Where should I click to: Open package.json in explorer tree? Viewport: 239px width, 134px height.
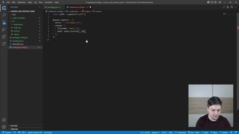click(x=18, y=41)
